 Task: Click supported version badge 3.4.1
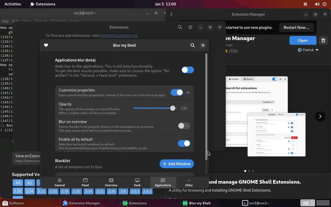pyautogui.click(x=147, y=191)
